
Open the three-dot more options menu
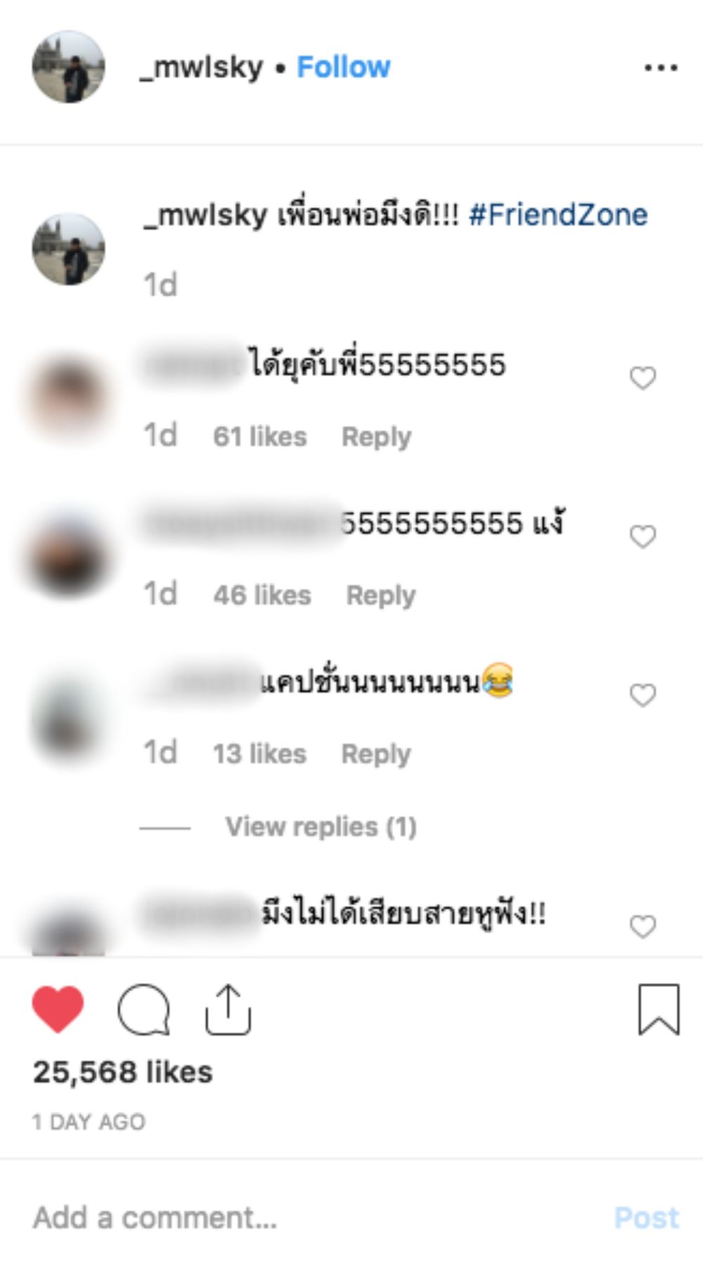click(661, 68)
